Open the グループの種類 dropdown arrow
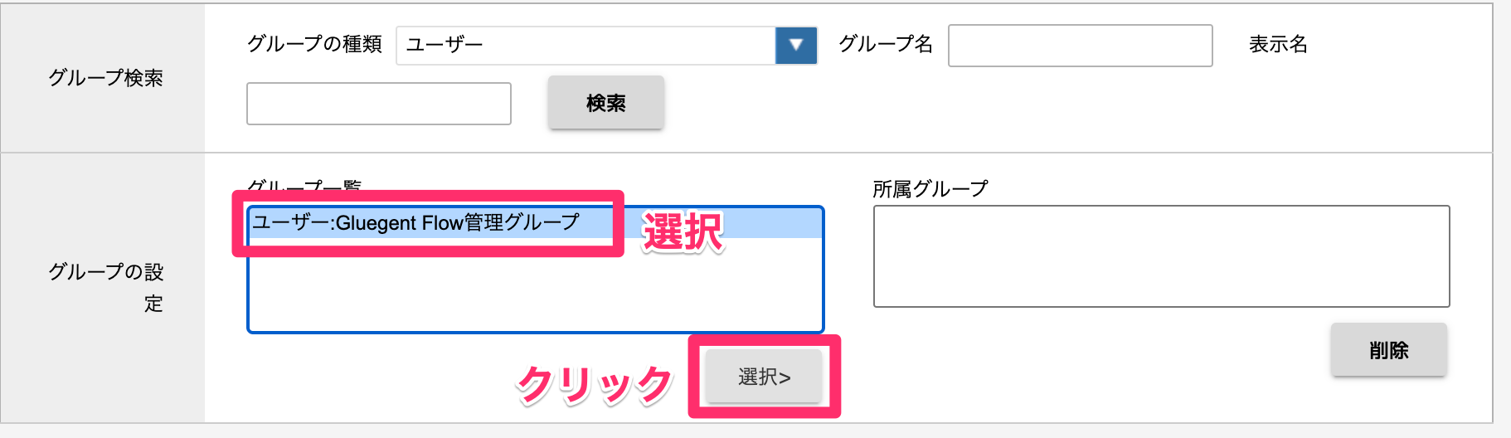Viewport: 1511px width, 438px height. pyautogui.click(x=796, y=45)
